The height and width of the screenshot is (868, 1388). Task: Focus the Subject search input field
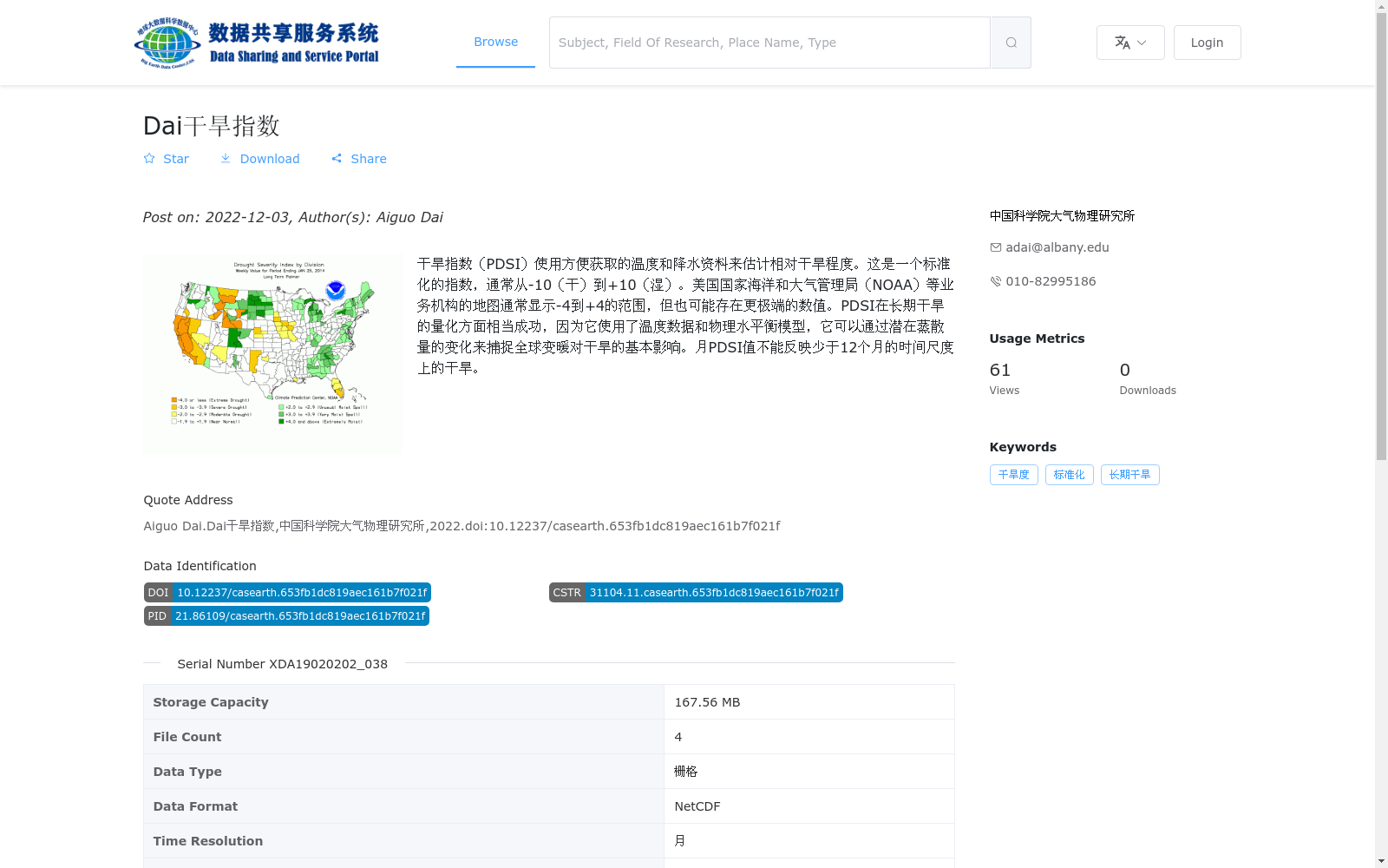point(769,43)
